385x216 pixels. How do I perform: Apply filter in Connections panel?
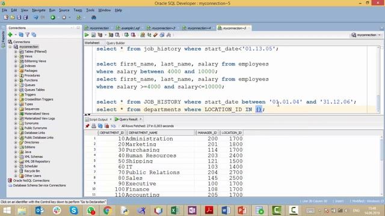pyautogui.click(x=28, y=35)
